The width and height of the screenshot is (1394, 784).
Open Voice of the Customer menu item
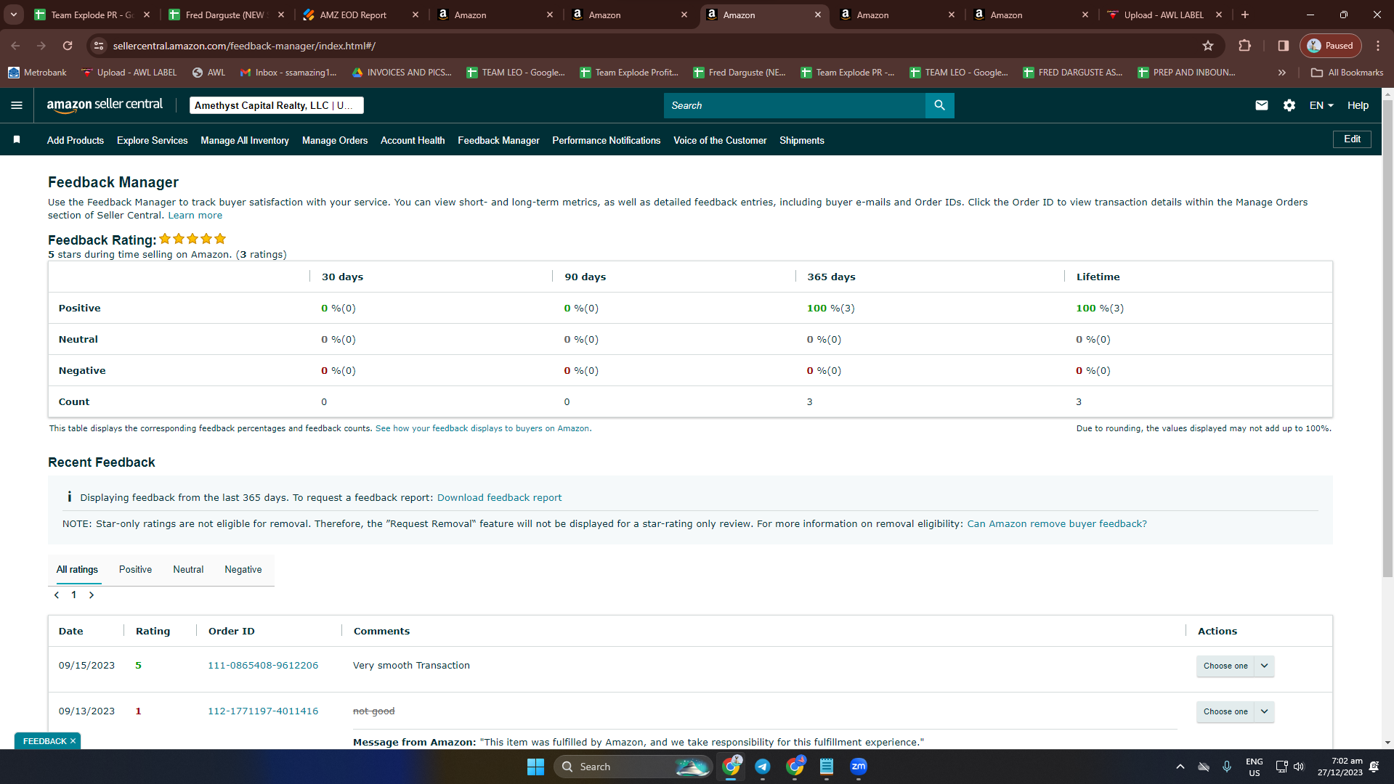[x=720, y=140]
